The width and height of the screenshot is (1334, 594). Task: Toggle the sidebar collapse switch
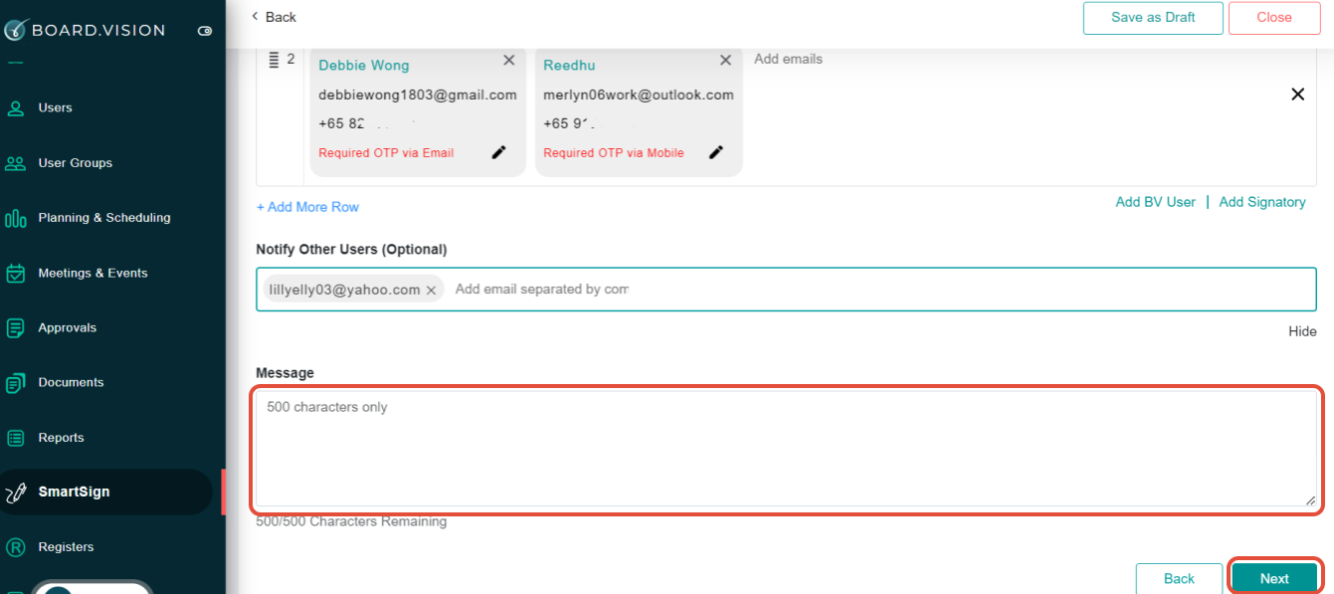[x=205, y=31]
